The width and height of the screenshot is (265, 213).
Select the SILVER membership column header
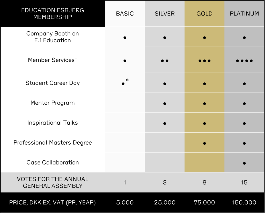[165, 13]
